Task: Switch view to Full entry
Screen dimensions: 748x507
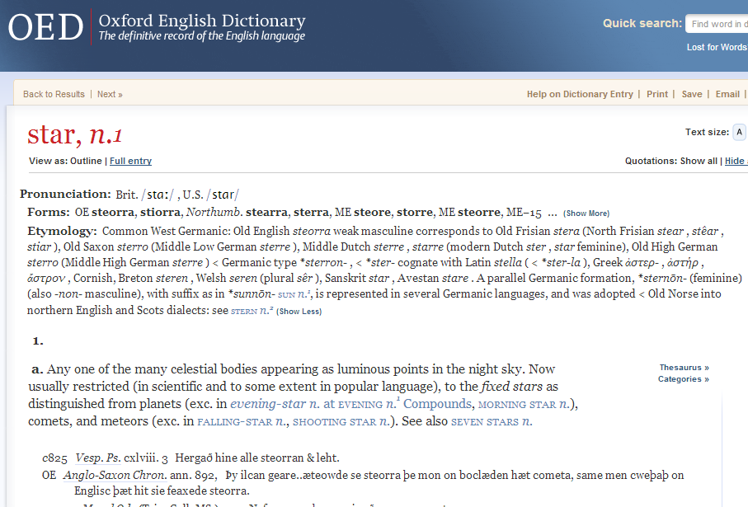Action: point(130,162)
